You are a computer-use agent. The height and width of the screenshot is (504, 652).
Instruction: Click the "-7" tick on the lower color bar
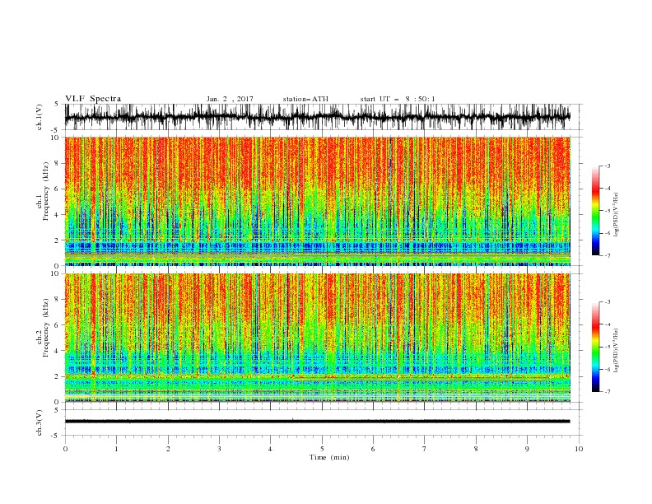tap(608, 392)
